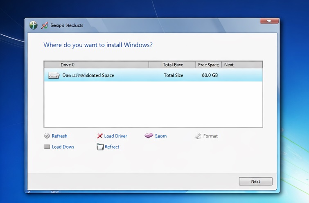Click the red X Load Driver icon
Screen dimensions: 309x203
click(x=100, y=136)
